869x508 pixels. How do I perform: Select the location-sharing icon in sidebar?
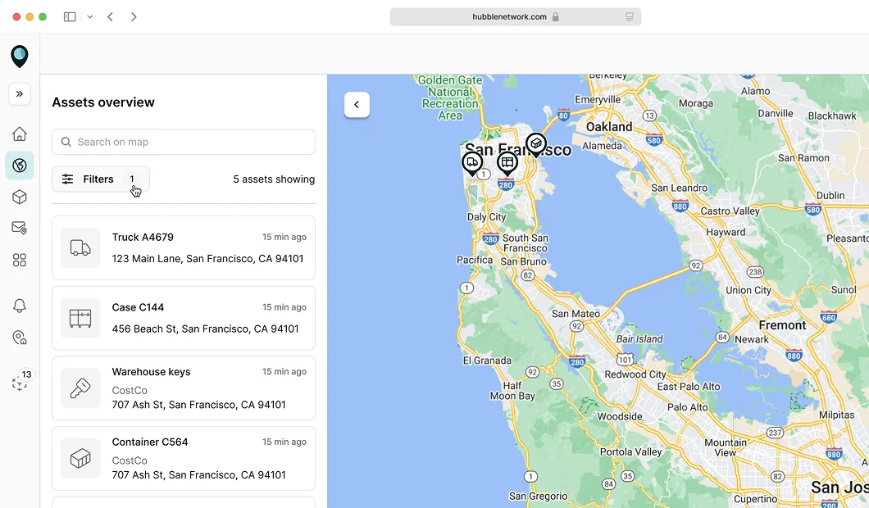coord(19,337)
